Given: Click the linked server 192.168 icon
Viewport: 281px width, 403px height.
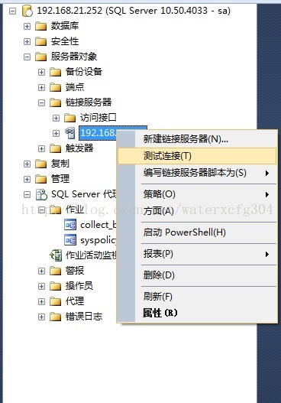Looking at the screenshot, I should tap(69, 133).
